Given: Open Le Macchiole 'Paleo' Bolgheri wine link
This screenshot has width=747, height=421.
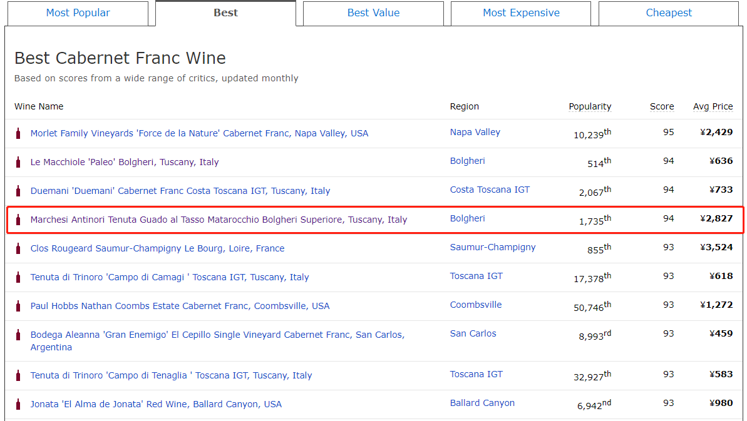Looking at the screenshot, I should [x=125, y=162].
